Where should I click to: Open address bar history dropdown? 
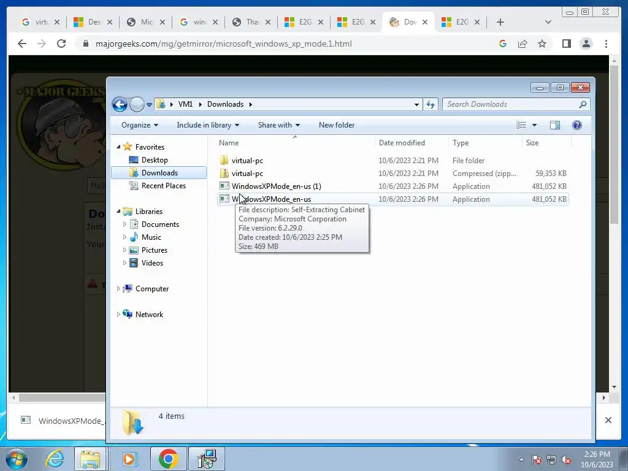pos(416,104)
